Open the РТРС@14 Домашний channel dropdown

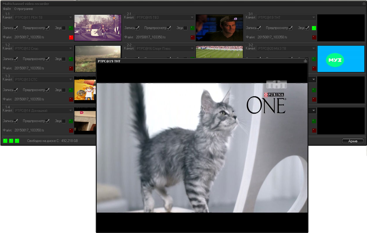click(43, 111)
